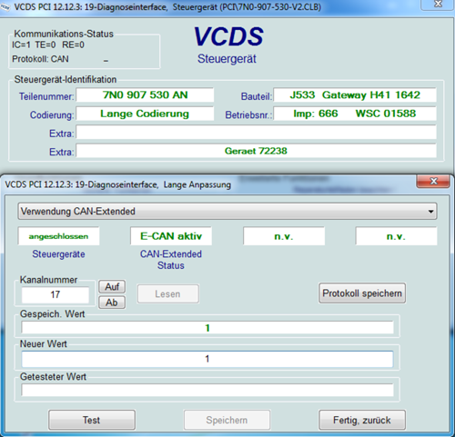
Task: Click the Auf channel up button
Action: coord(112,286)
